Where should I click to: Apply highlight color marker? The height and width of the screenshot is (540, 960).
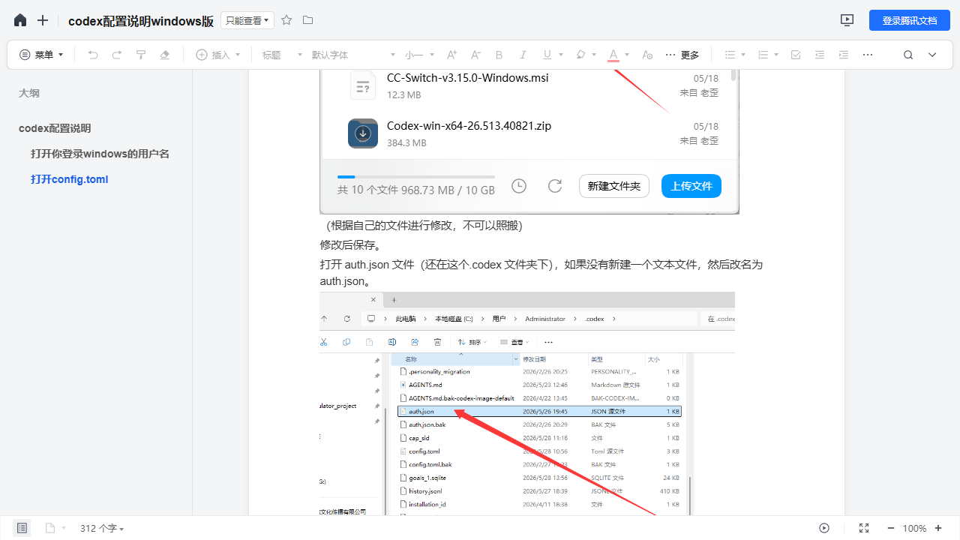580,55
